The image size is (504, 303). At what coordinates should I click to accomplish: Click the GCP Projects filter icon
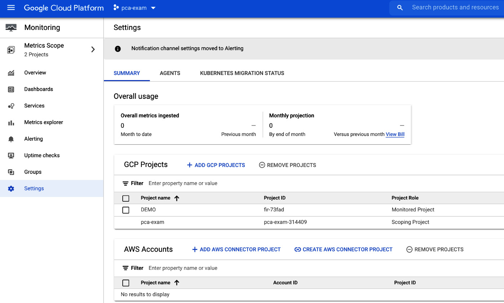point(126,184)
